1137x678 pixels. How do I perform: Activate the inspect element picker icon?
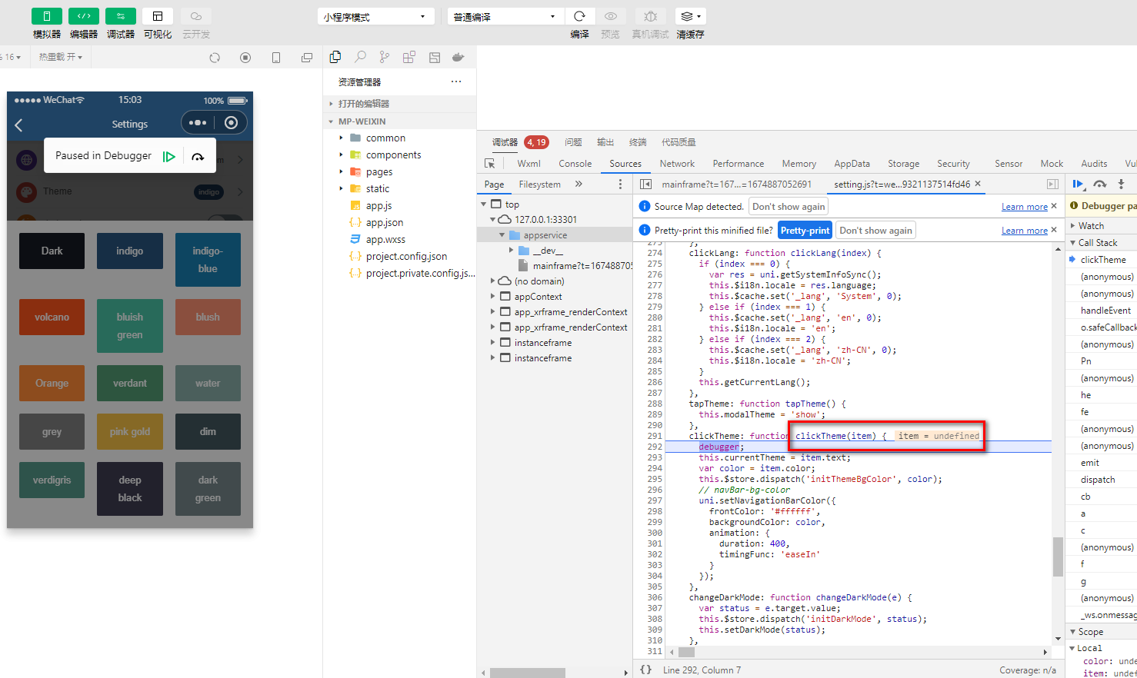pyautogui.click(x=490, y=164)
